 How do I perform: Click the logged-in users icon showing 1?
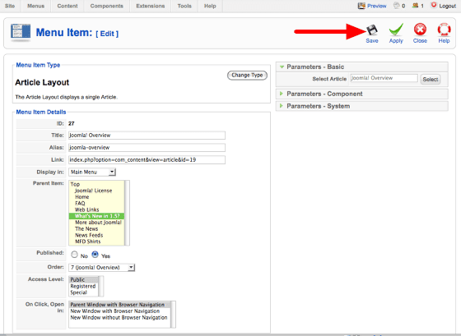[x=415, y=5]
